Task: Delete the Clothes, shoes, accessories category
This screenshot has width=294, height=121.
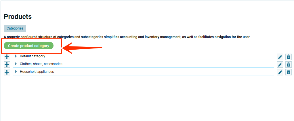Action: [288, 65]
